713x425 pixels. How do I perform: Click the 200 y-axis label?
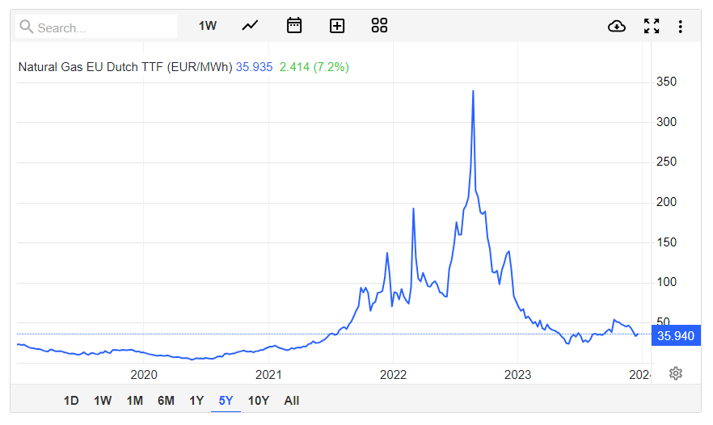666,202
